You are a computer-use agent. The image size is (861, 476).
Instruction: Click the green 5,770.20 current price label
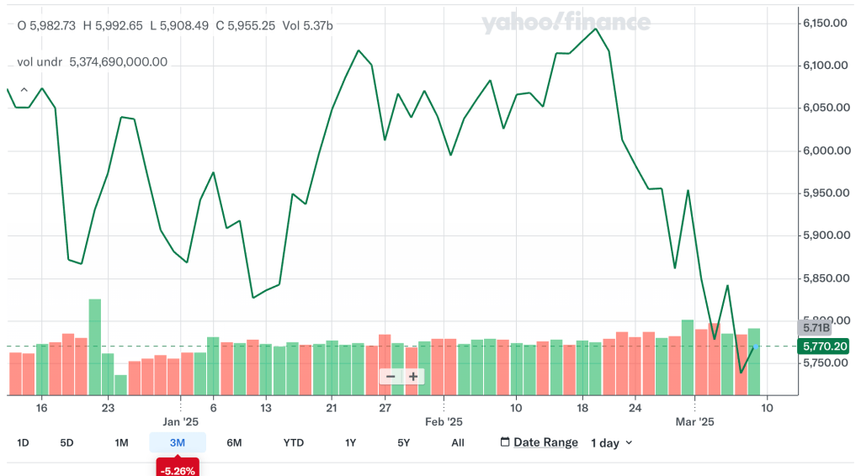click(x=825, y=346)
